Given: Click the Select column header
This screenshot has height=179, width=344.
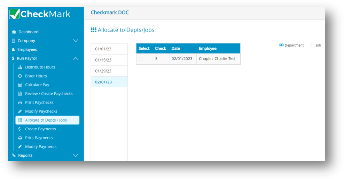Looking at the screenshot, I should (x=144, y=48).
